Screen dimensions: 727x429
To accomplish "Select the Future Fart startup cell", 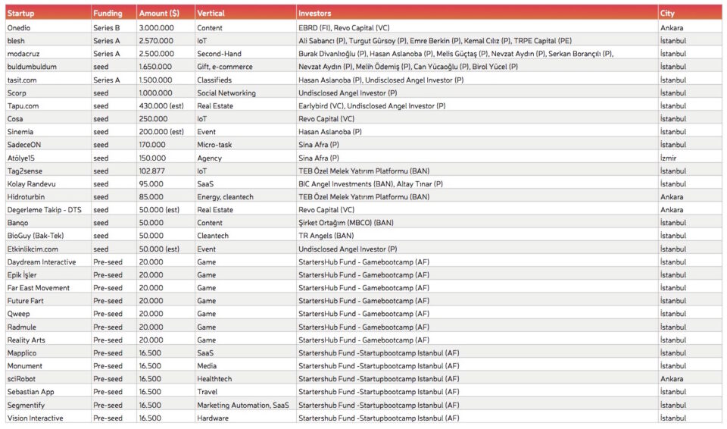I will tap(48, 301).
